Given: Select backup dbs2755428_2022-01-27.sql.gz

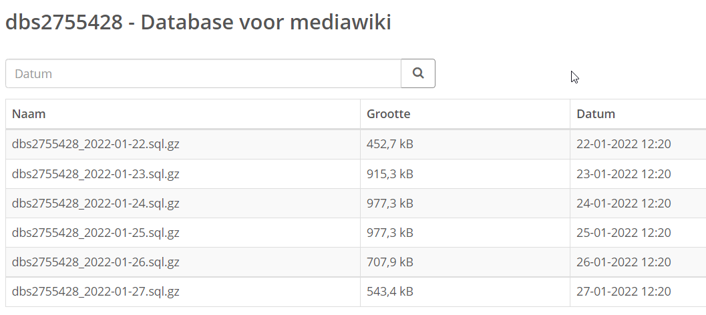Looking at the screenshot, I should pyautogui.click(x=96, y=292).
